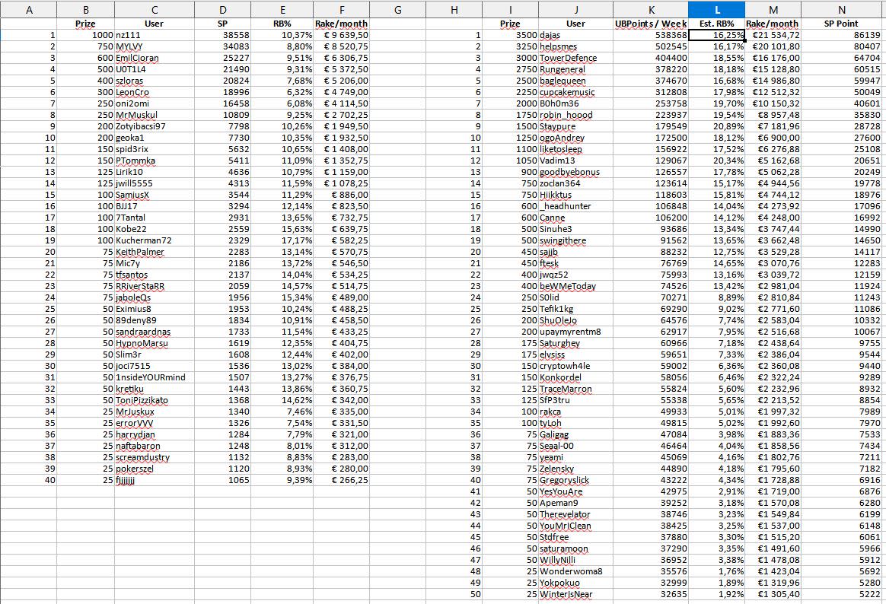Click the prize cell '1000' for nz111
This screenshot has height=604, width=886.
click(x=85, y=35)
